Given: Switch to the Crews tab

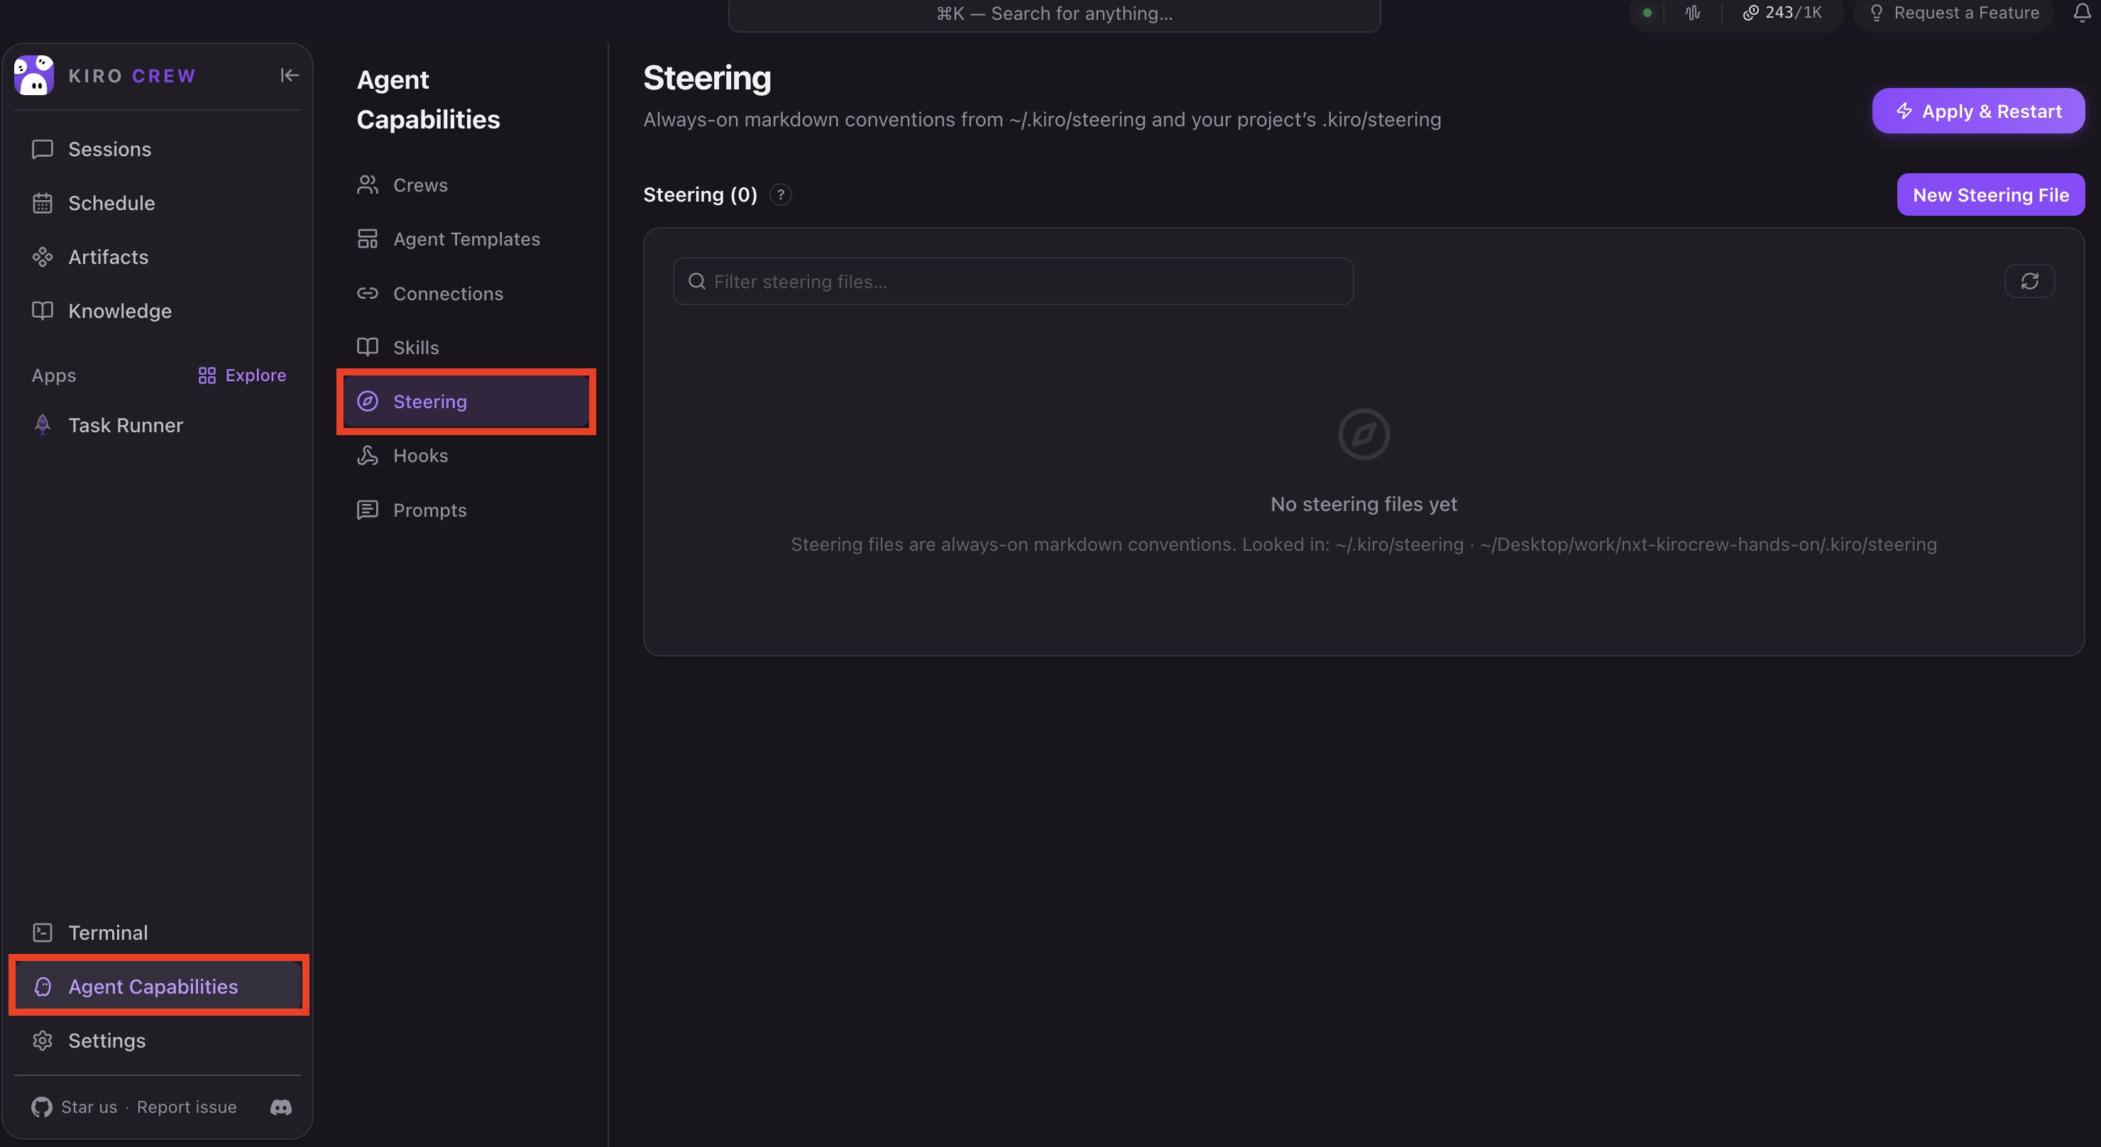Looking at the screenshot, I should 466,185.
